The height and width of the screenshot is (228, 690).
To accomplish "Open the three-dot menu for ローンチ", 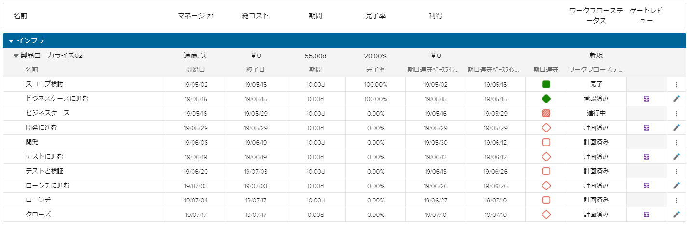I will click(676, 200).
